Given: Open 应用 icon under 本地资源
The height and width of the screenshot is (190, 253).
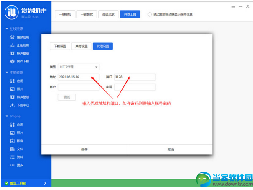Looking at the screenshot, I should point(13,81).
